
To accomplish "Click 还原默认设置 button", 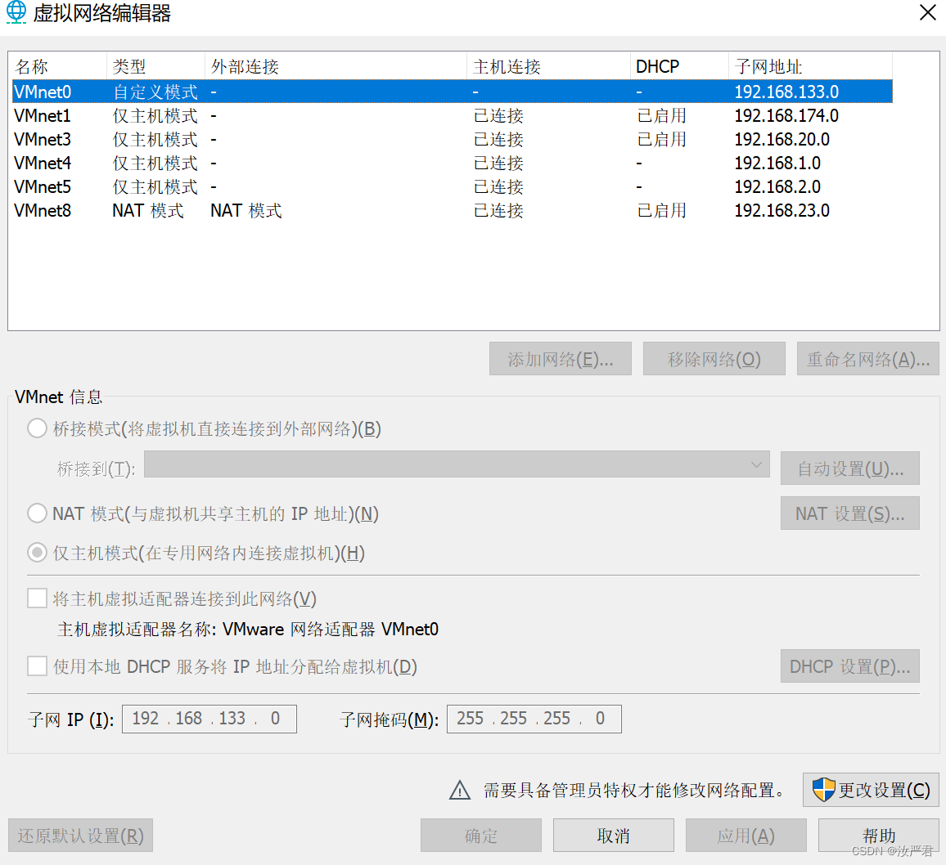I will 79,835.
